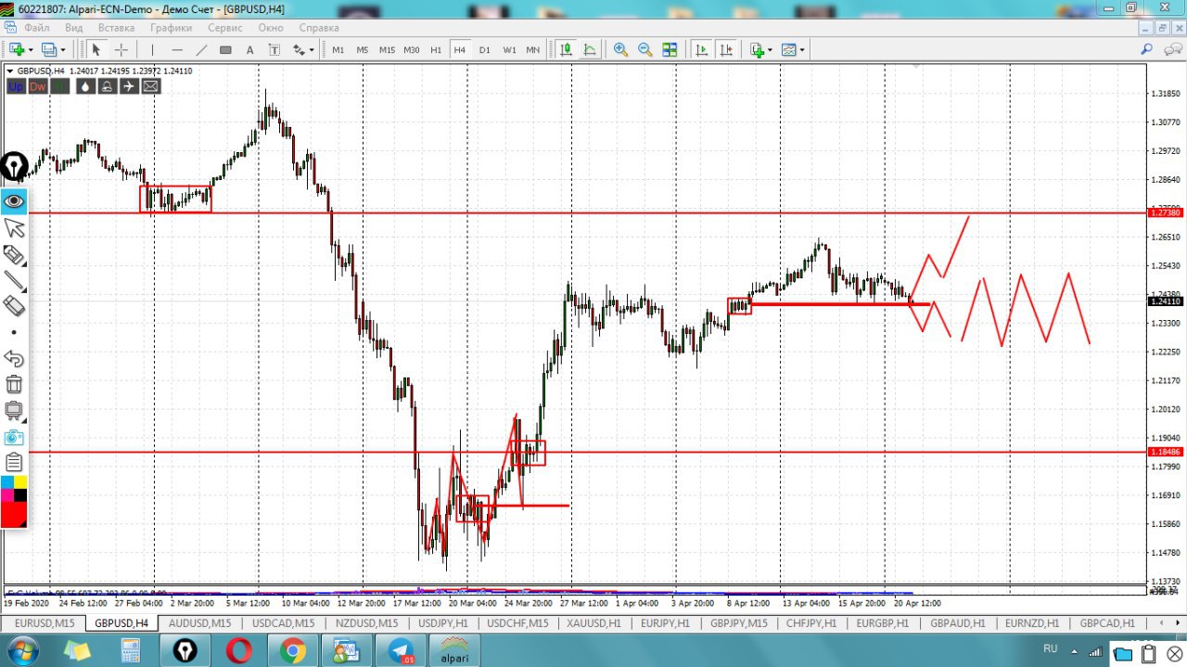Select the eraser in annotation sidebar

pyautogui.click(x=14, y=305)
